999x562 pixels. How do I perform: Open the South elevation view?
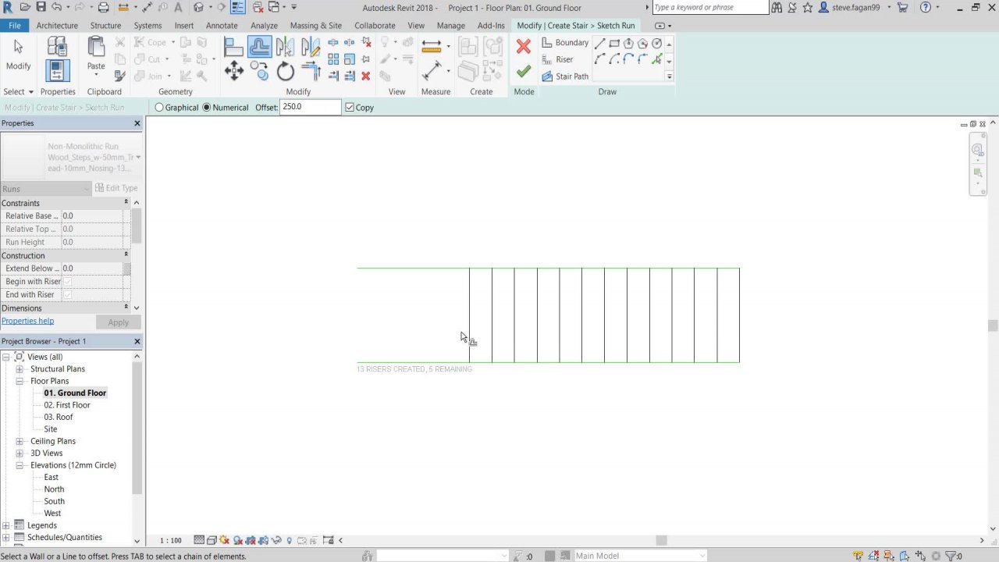pos(55,501)
